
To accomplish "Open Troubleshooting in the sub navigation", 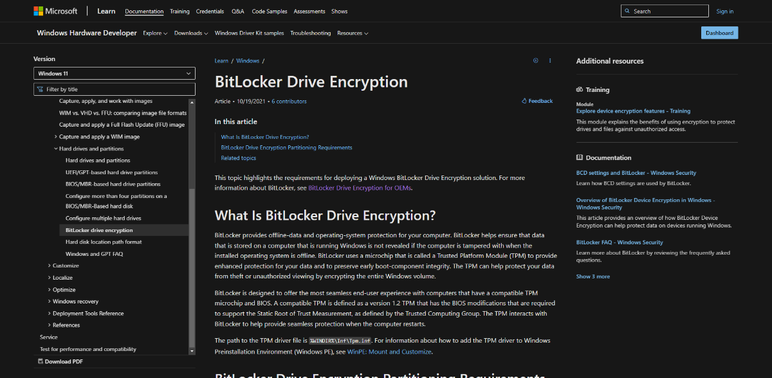I will pyautogui.click(x=311, y=33).
